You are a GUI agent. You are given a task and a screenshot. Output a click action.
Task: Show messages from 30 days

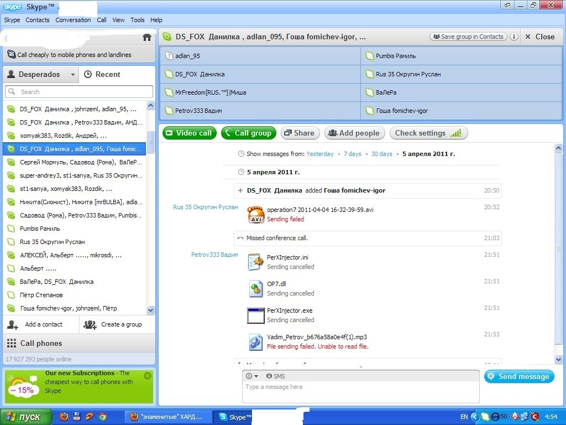[x=381, y=154]
